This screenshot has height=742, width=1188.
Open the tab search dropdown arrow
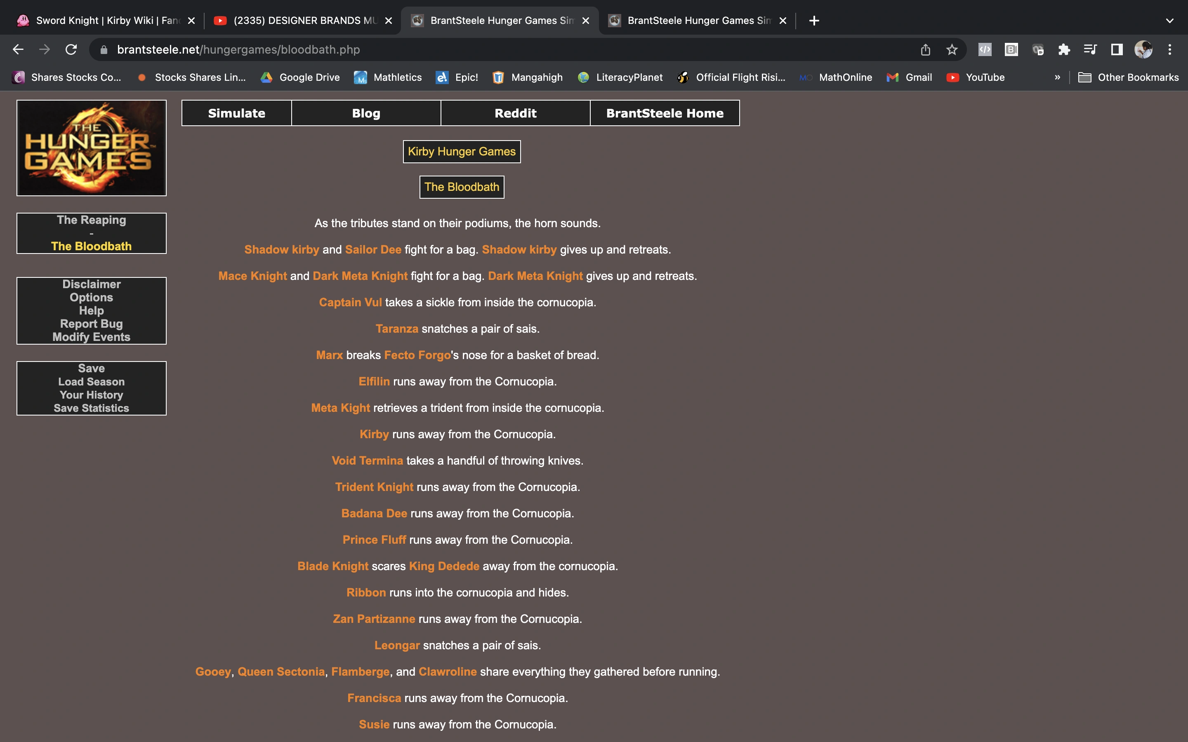pyautogui.click(x=1169, y=20)
